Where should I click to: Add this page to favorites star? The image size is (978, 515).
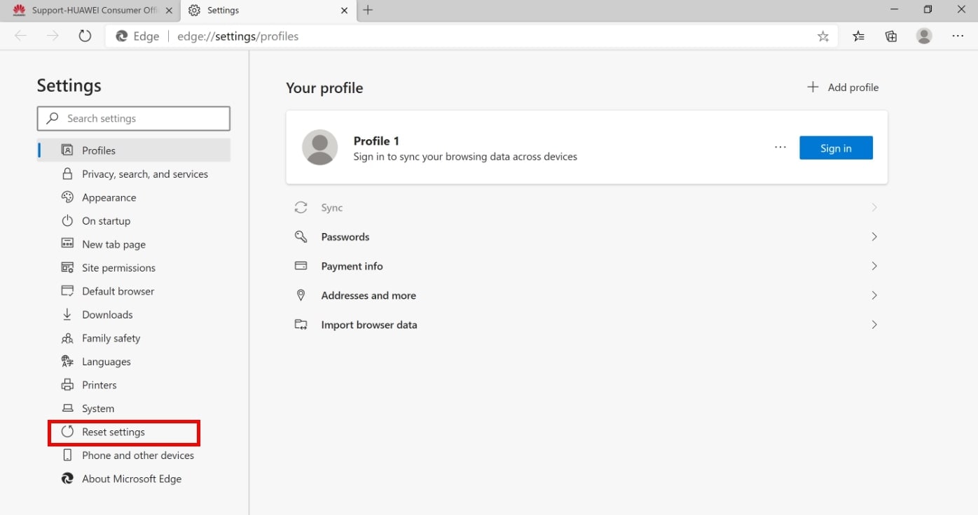click(x=823, y=36)
